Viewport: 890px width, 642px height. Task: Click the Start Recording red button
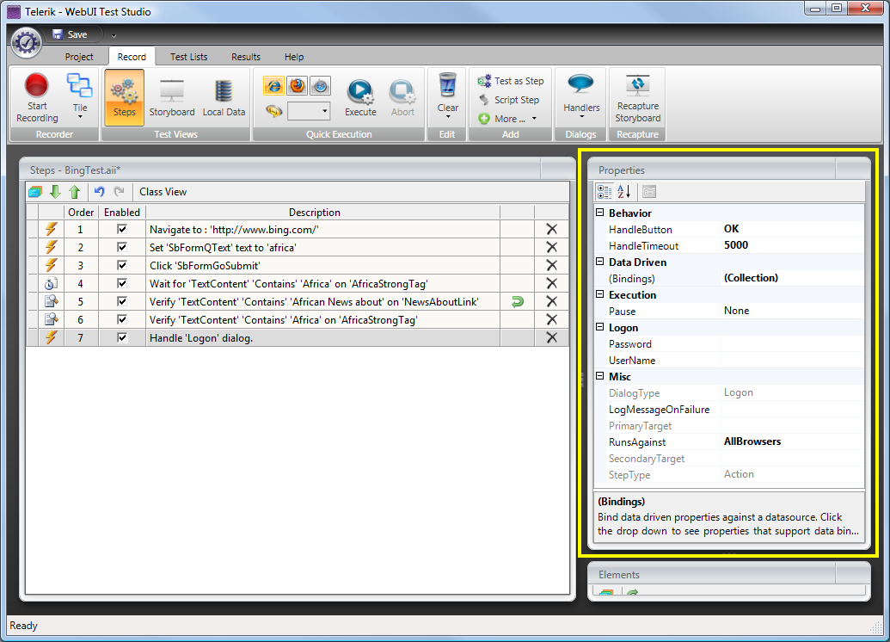37,97
